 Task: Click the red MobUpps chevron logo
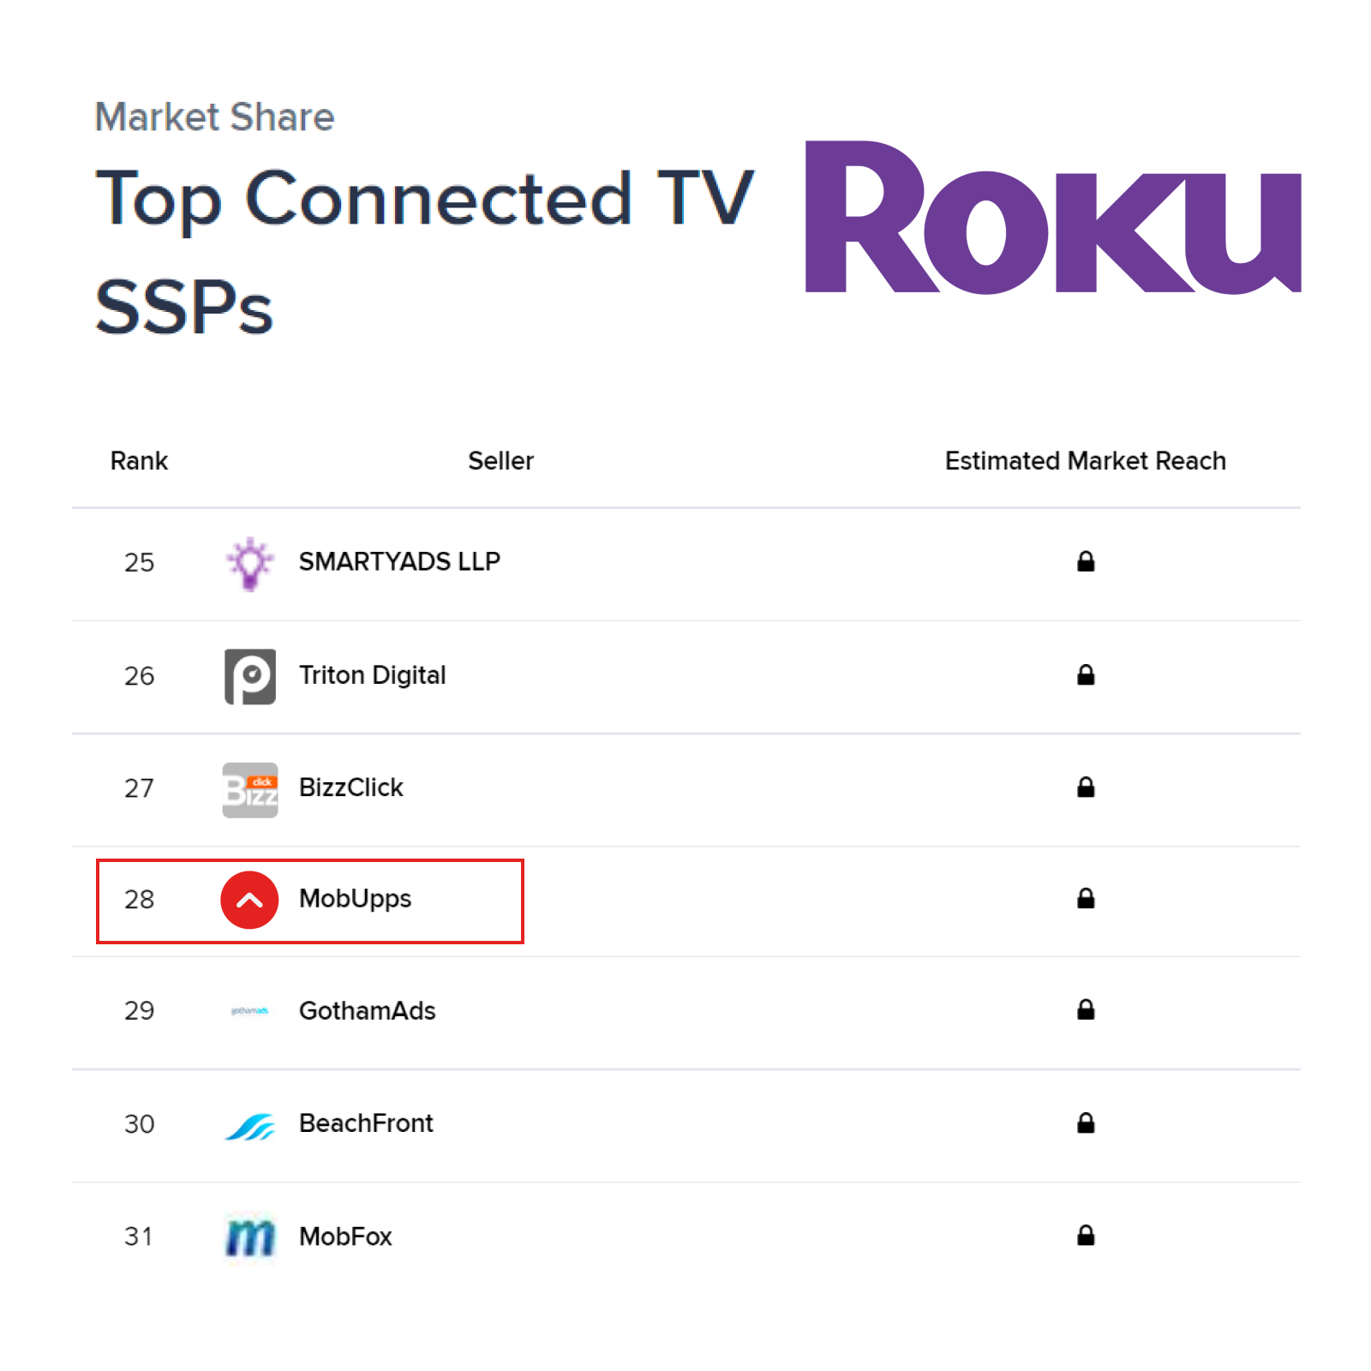click(x=249, y=900)
